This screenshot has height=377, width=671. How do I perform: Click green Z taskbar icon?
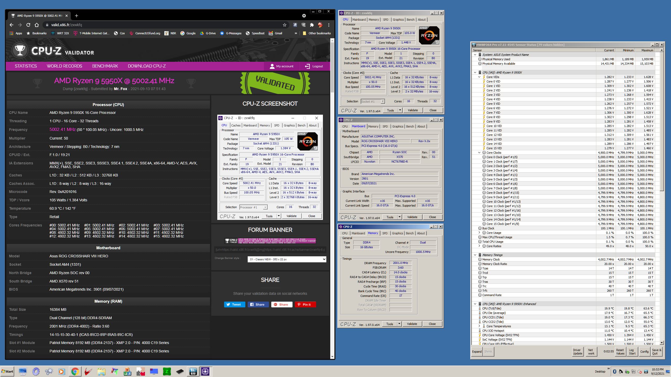click(x=167, y=371)
